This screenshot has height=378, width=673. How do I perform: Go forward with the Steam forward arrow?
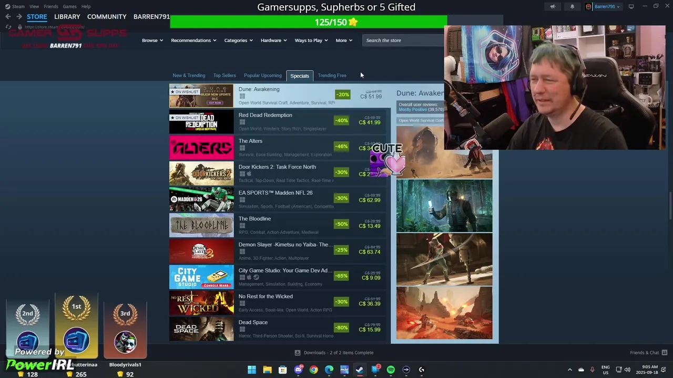coord(19,17)
